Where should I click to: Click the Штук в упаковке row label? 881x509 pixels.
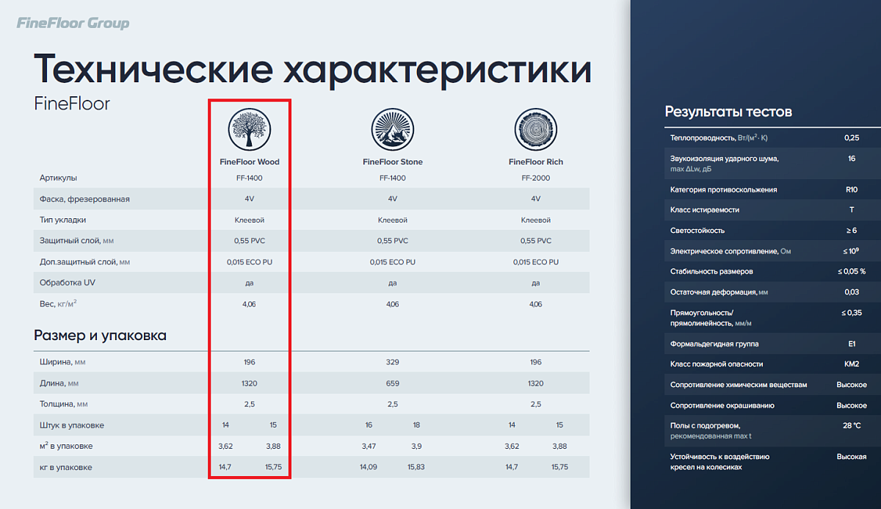(x=71, y=425)
